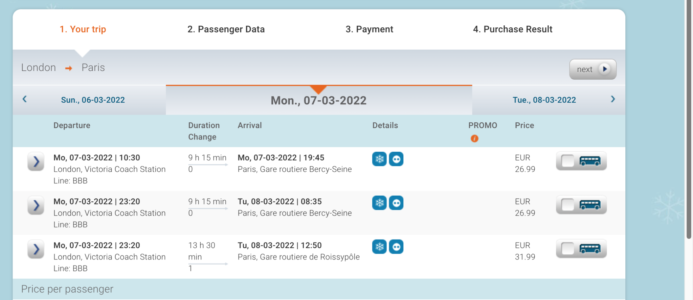
Task: Open the Payment step tab
Action: (369, 29)
